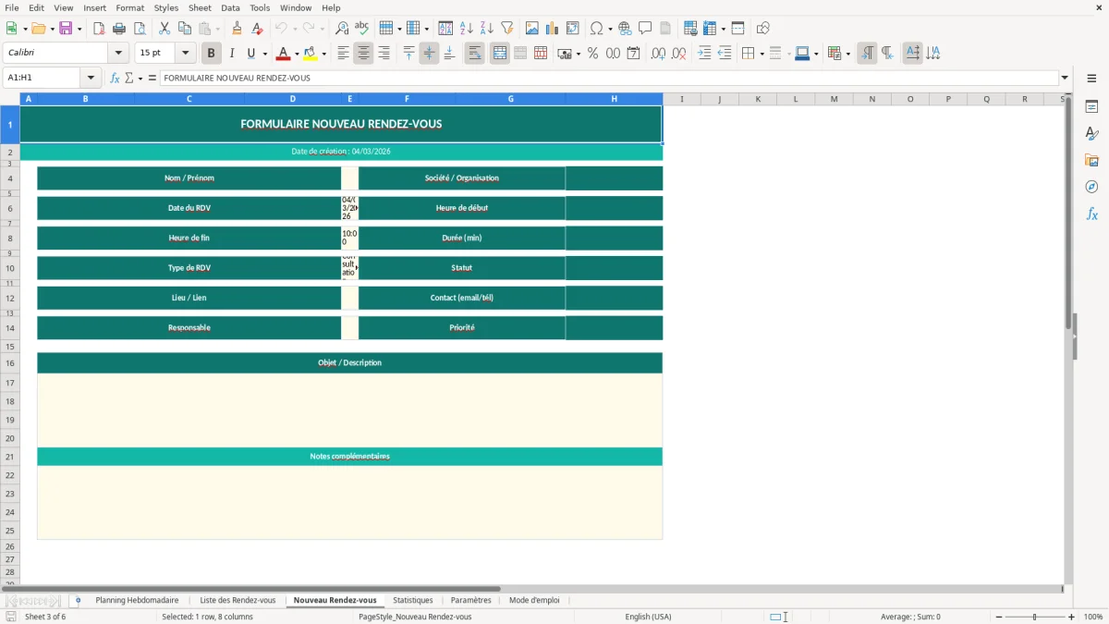
Task: Open the Data menu
Action: click(230, 7)
